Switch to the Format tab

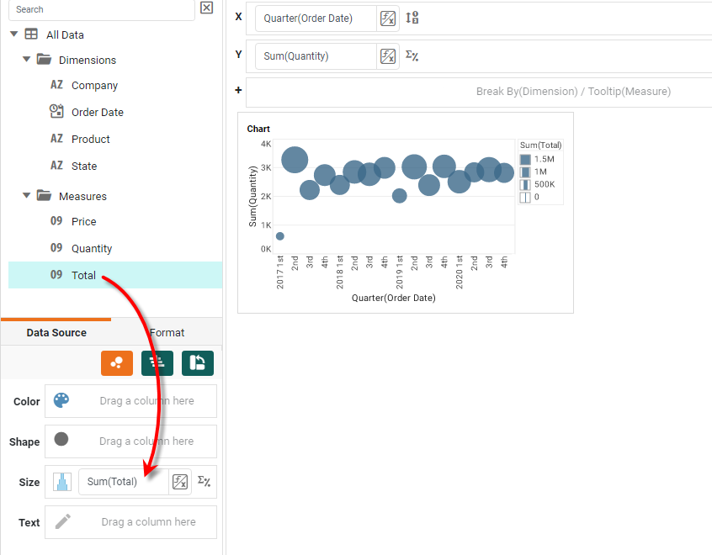[x=167, y=333]
